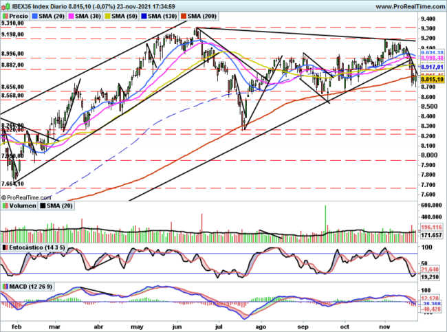Open the MACD (12 26 9) indicator label

(x=27, y=287)
